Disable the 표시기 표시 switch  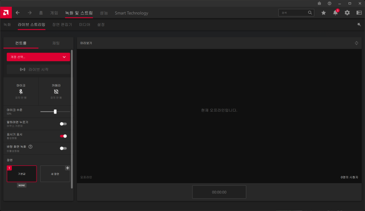pyautogui.click(x=63, y=136)
